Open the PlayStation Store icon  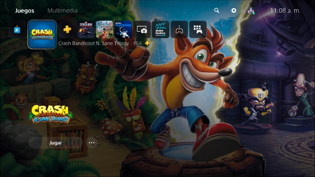pos(17,29)
